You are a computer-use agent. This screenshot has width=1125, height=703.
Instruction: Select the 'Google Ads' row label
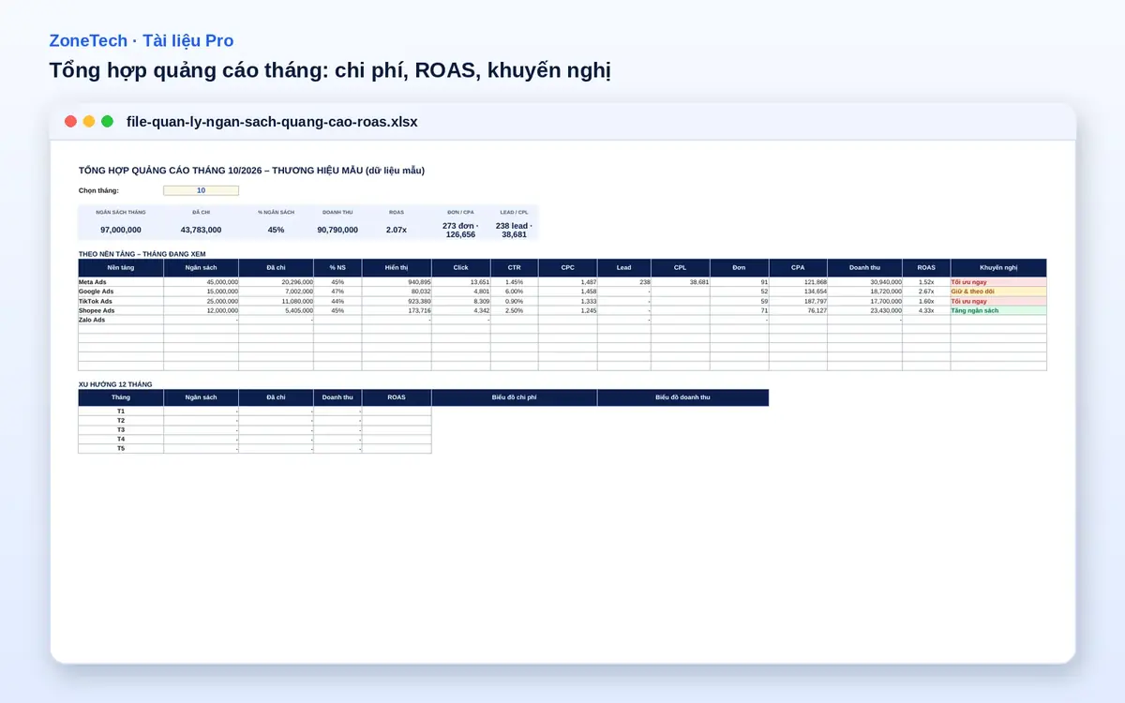tap(121, 292)
